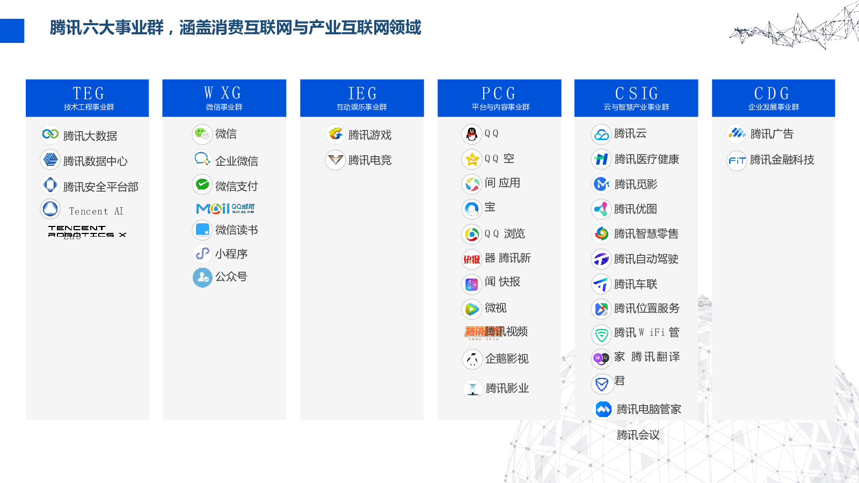Viewport: 859px width, 483px height.
Task: Click the IEG 互动娱乐事业群 header
Action: 362,98
